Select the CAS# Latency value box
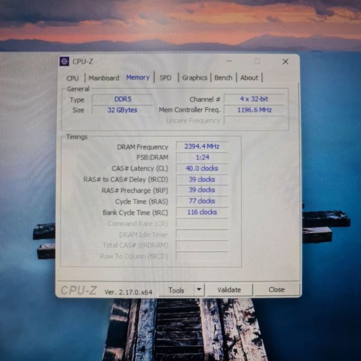This screenshot has width=361, height=361. (x=202, y=168)
